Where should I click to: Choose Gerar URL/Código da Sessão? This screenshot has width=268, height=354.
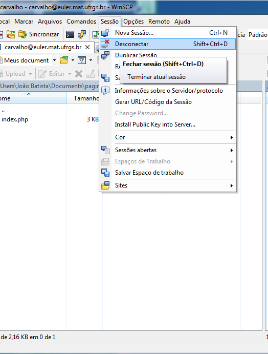(153, 102)
